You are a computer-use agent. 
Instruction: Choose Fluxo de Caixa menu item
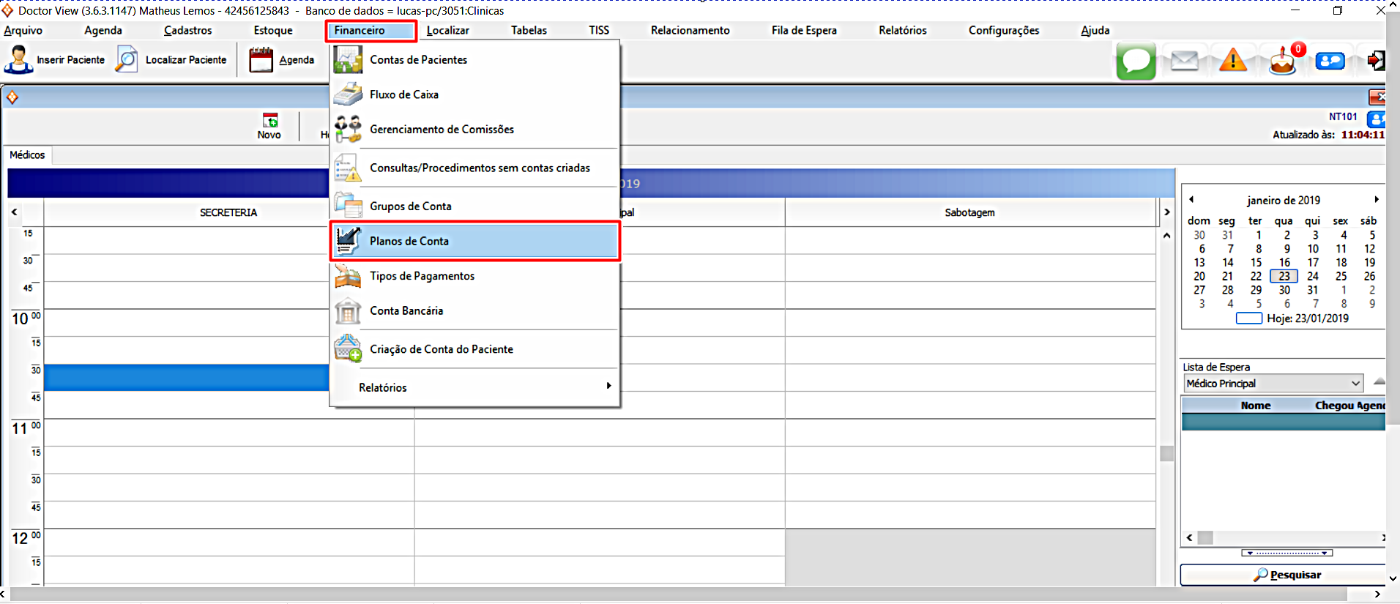point(403,94)
